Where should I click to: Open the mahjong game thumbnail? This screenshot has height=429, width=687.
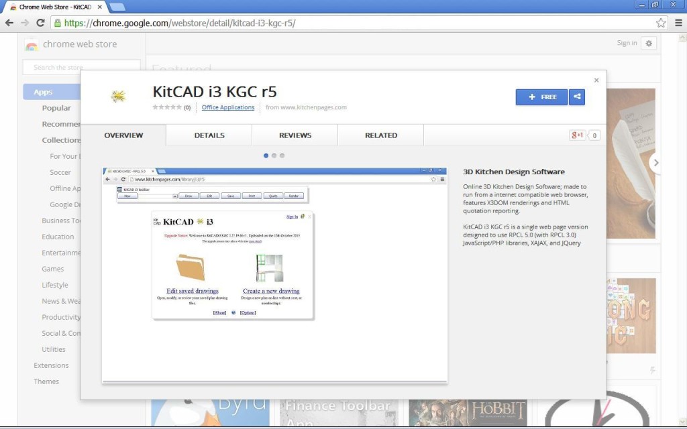[631, 316]
